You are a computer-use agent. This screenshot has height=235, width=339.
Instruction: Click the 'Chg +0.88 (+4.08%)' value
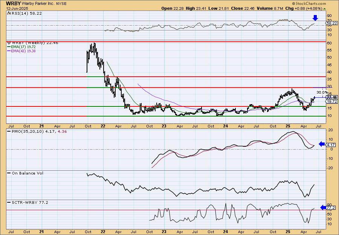[304, 8]
